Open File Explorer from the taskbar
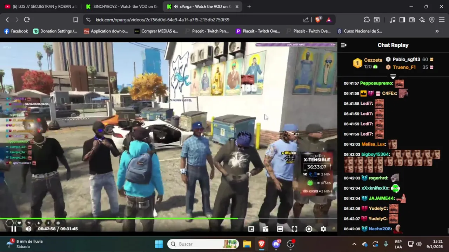449x252 pixels. (x=247, y=244)
